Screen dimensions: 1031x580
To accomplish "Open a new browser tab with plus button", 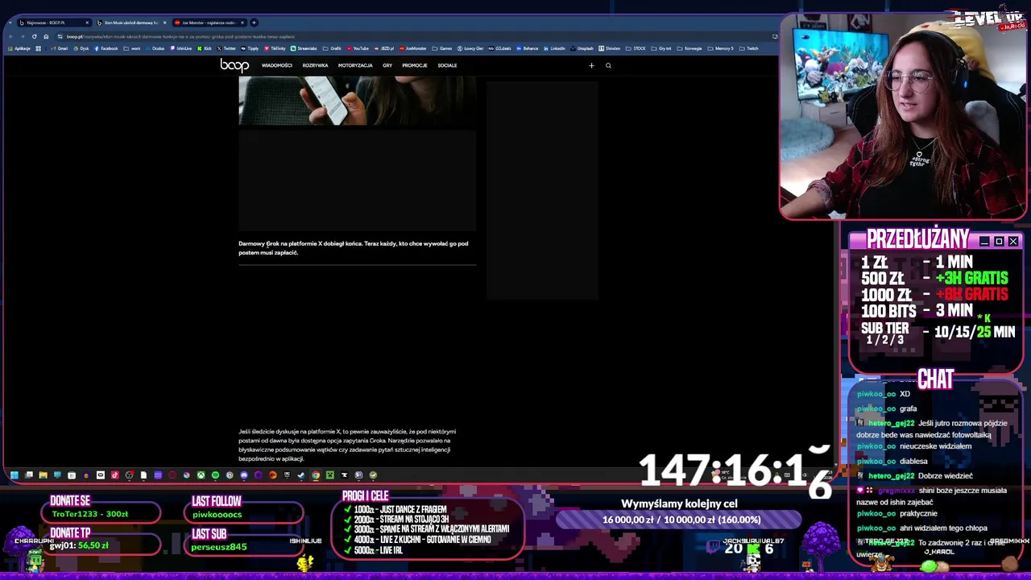I will (254, 23).
